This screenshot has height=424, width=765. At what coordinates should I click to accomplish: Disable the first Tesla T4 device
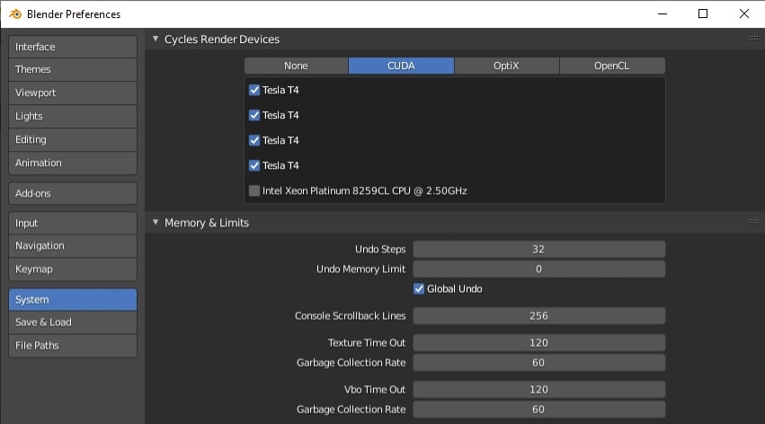tap(254, 90)
